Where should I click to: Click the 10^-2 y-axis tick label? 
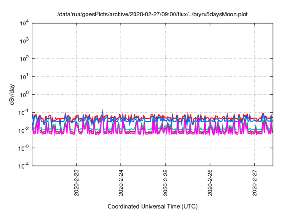click(x=24, y=130)
